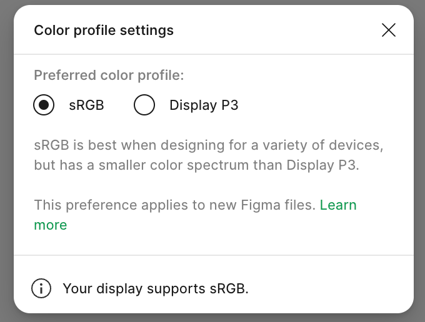This screenshot has width=425, height=322.
Task: Click the 'Your display supports sRGB.' message
Action: [x=156, y=288]
